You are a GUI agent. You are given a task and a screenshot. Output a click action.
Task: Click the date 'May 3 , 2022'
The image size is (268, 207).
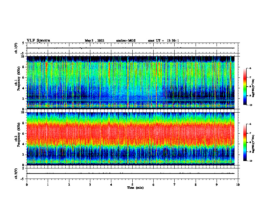click(94, 41)
